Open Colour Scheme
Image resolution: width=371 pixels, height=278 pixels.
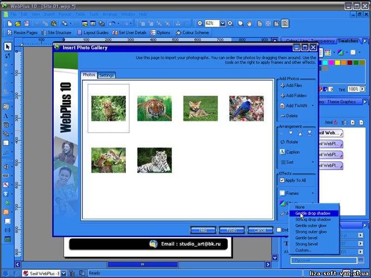tap(192, 32)
